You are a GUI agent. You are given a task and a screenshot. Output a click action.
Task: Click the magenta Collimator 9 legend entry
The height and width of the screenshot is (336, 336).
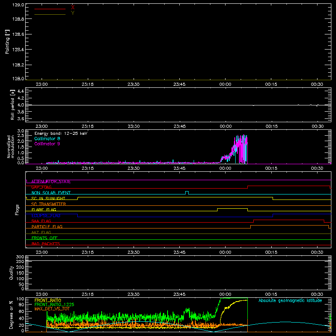[47, 144]
